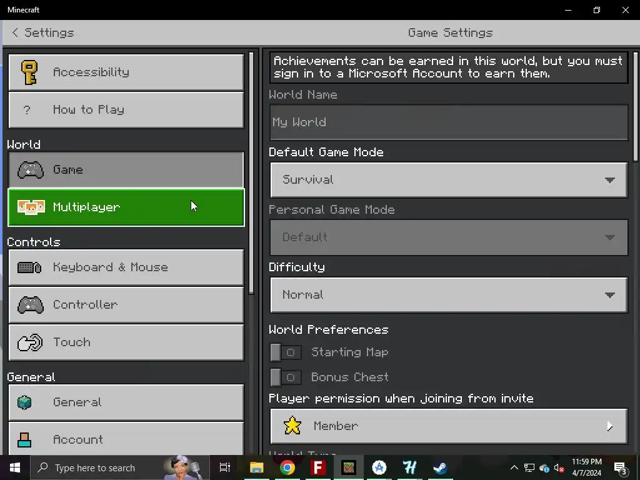The width and height of the screenshot is (640, 480).
Task: Click the Minecraft grass block taskbar icon
Action: [349, 467]
